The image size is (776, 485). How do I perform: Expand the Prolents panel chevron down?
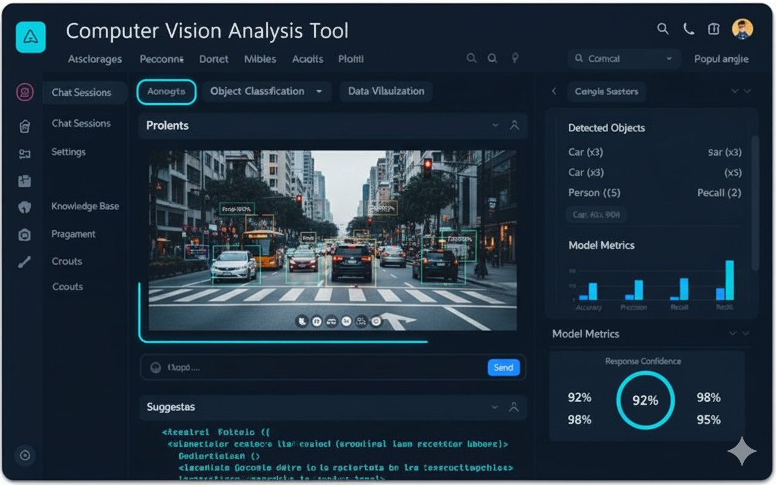[x=495, y=125]
